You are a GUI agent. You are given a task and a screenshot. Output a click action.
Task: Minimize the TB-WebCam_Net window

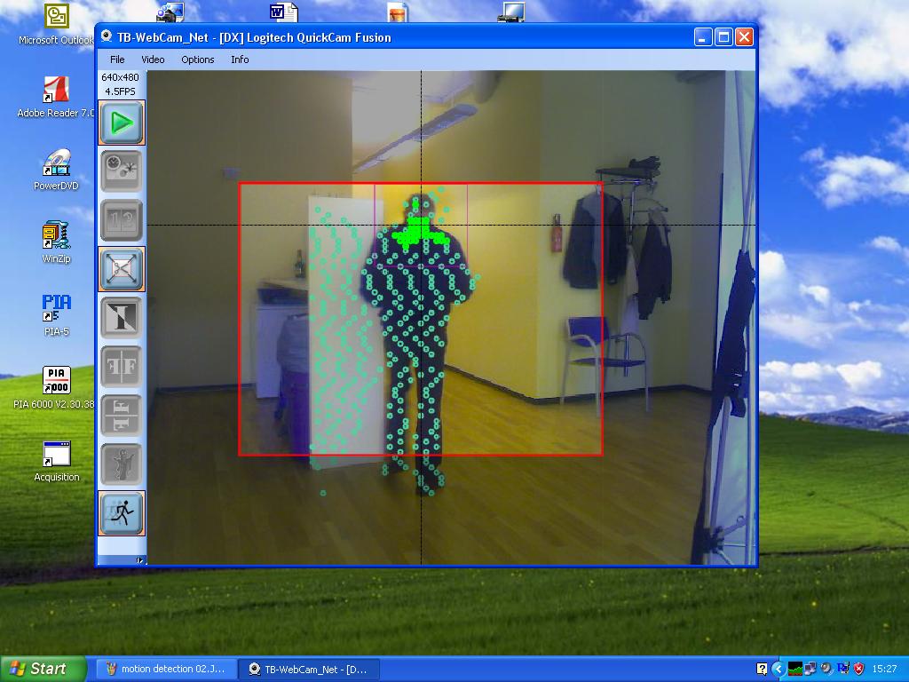click(x=703, y=37)
